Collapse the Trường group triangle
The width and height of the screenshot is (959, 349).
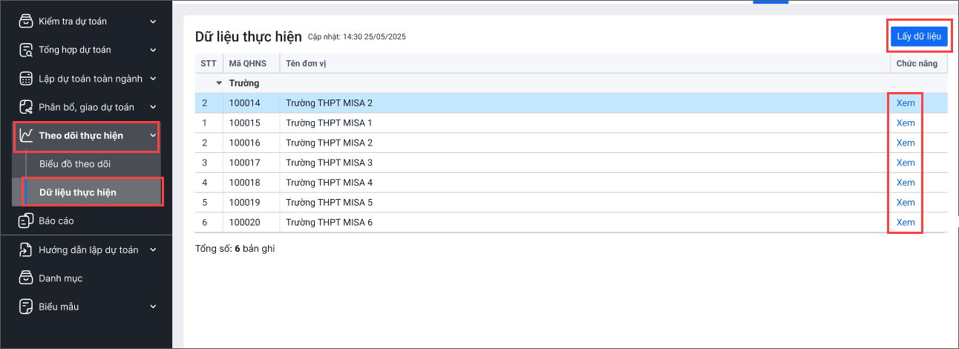[x=219, y=83]
